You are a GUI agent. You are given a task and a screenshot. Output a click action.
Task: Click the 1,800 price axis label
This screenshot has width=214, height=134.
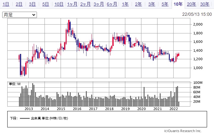[x=198, y=33]
